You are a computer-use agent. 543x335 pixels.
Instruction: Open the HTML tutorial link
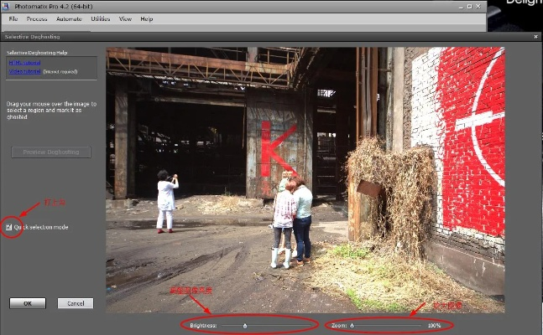tap(23, 62)
